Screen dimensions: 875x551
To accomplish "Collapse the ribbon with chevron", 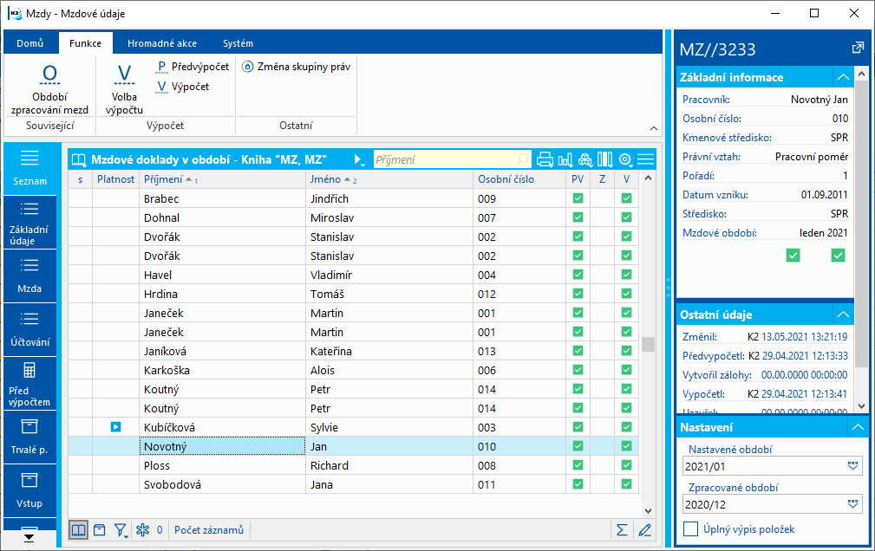I will pos(654,128).
